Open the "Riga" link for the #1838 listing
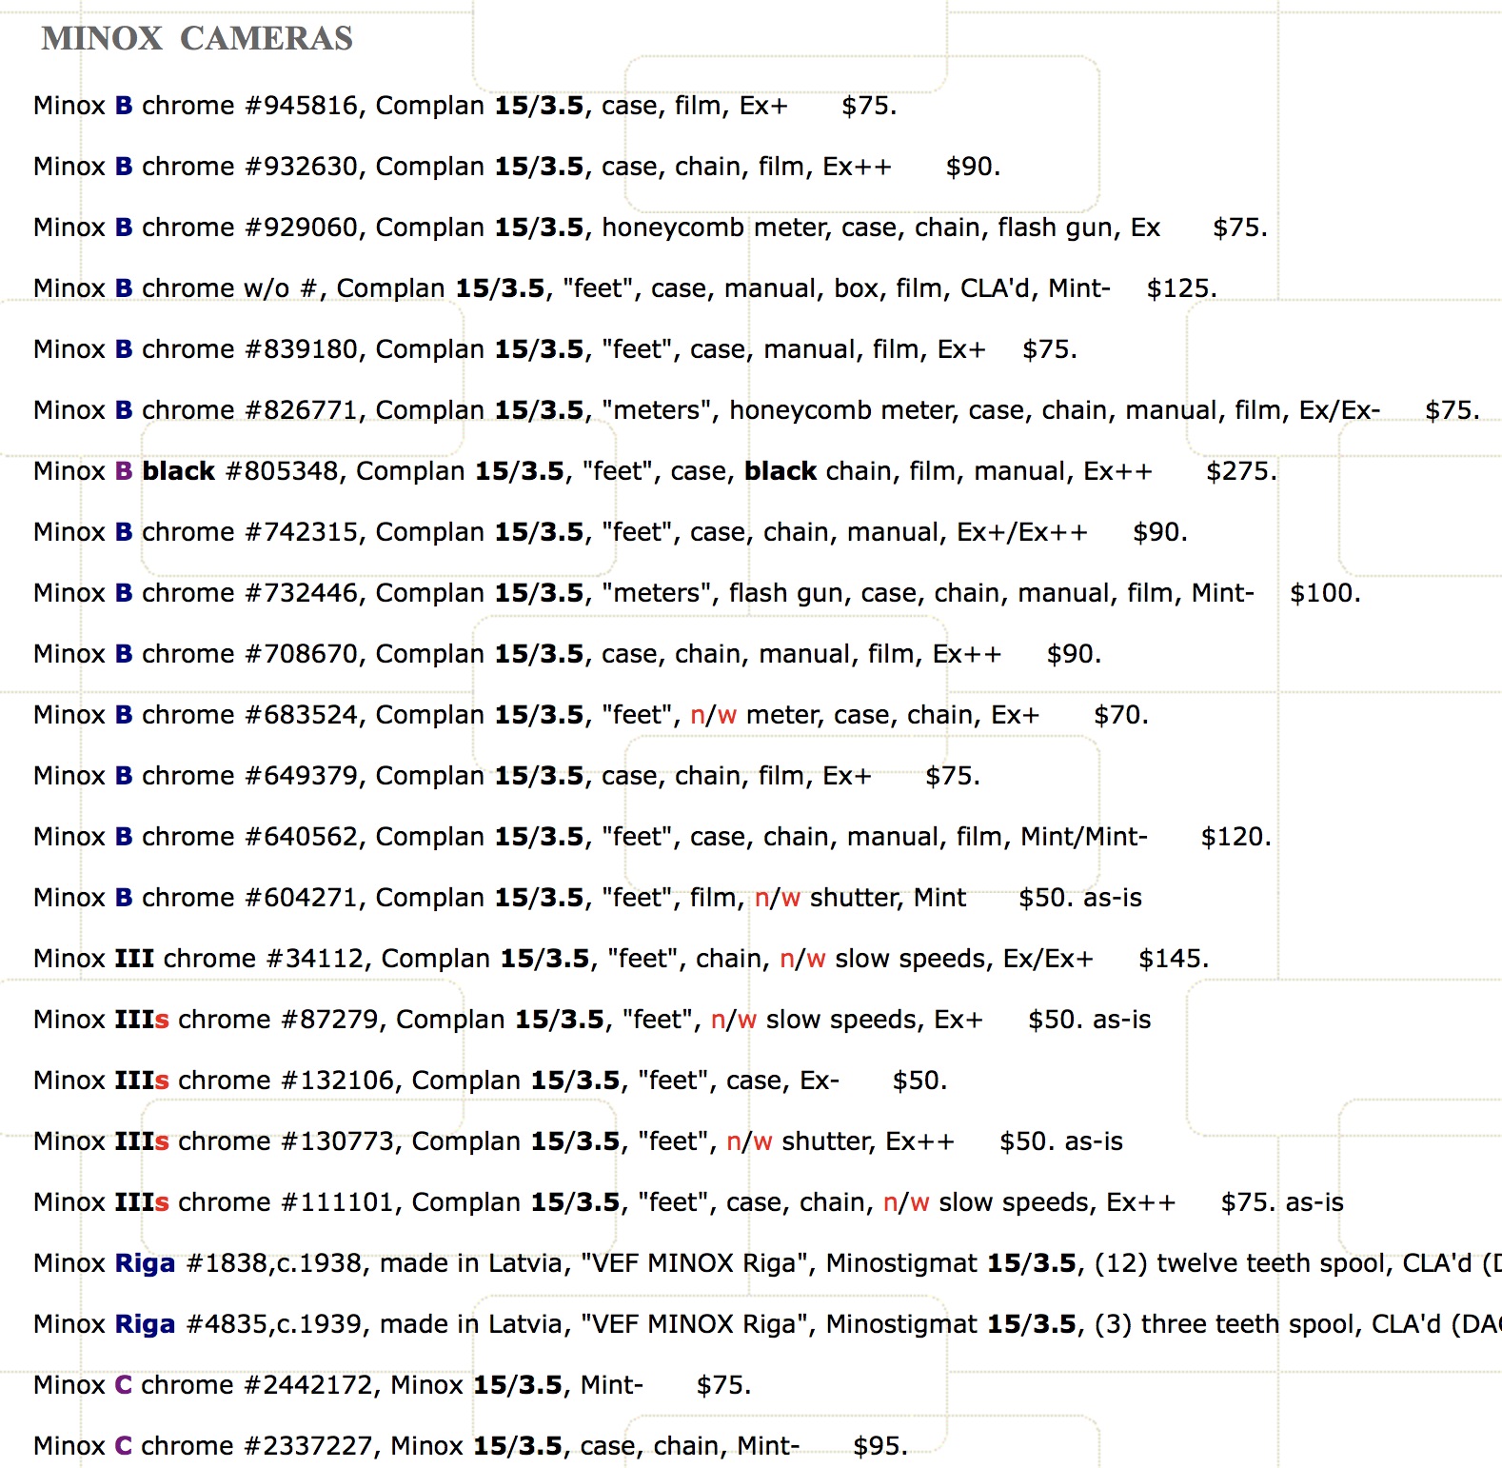The height and width of the screenshot is (1468, 1502). (145, 1263)
